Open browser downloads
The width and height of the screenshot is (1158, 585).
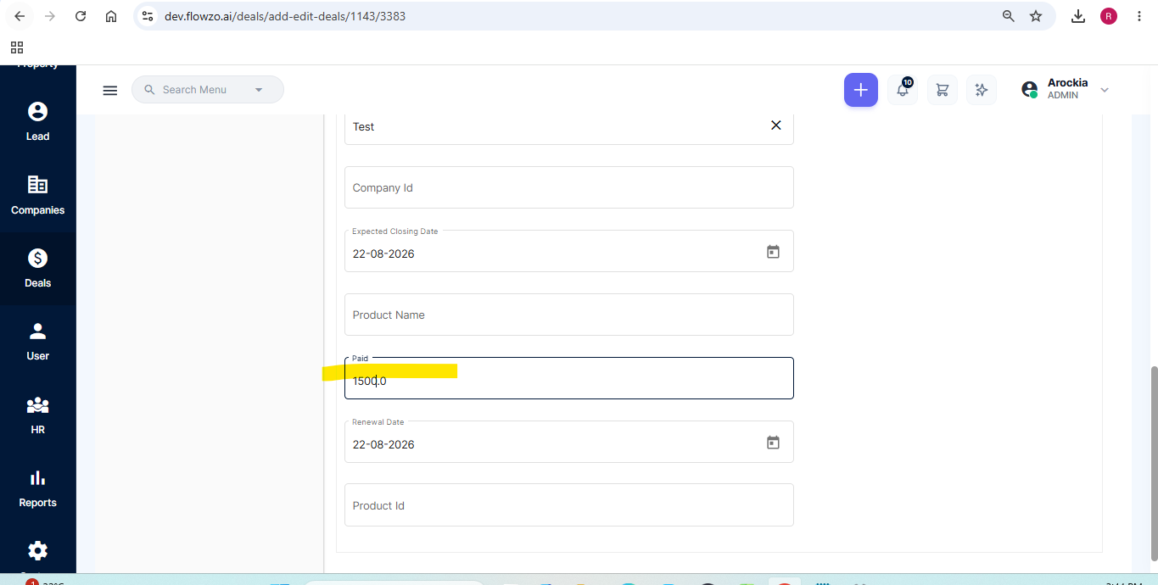click(1078, 16)
